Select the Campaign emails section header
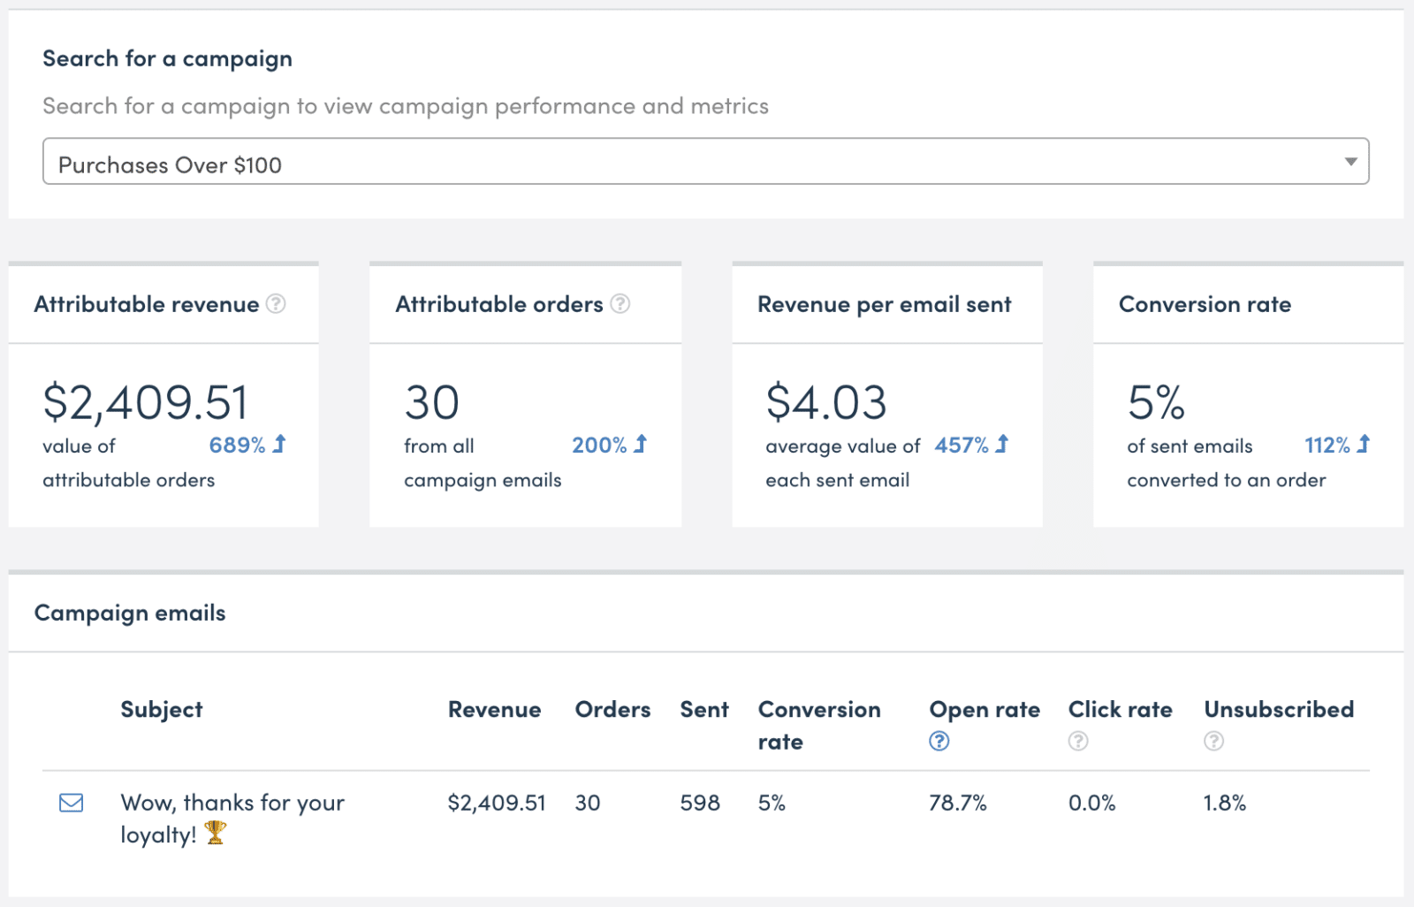Viewport: 1414px width, 907px height. (129, 613)
